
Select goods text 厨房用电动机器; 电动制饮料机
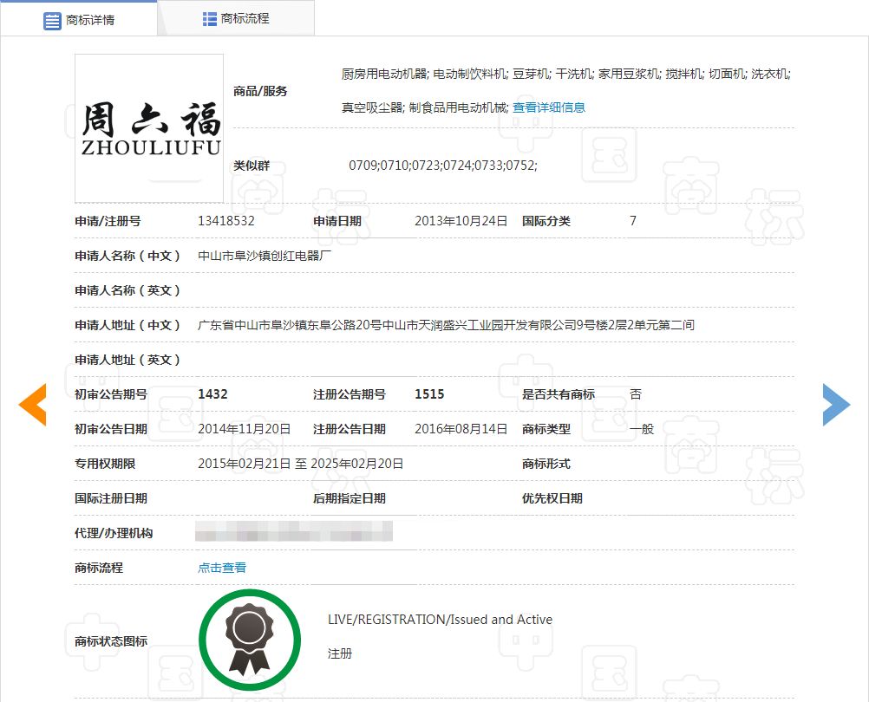(x=424, y=74)
